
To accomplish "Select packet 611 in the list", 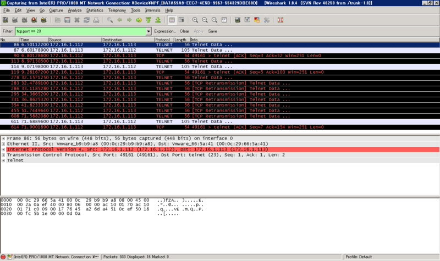I will (x=219, y=121).
